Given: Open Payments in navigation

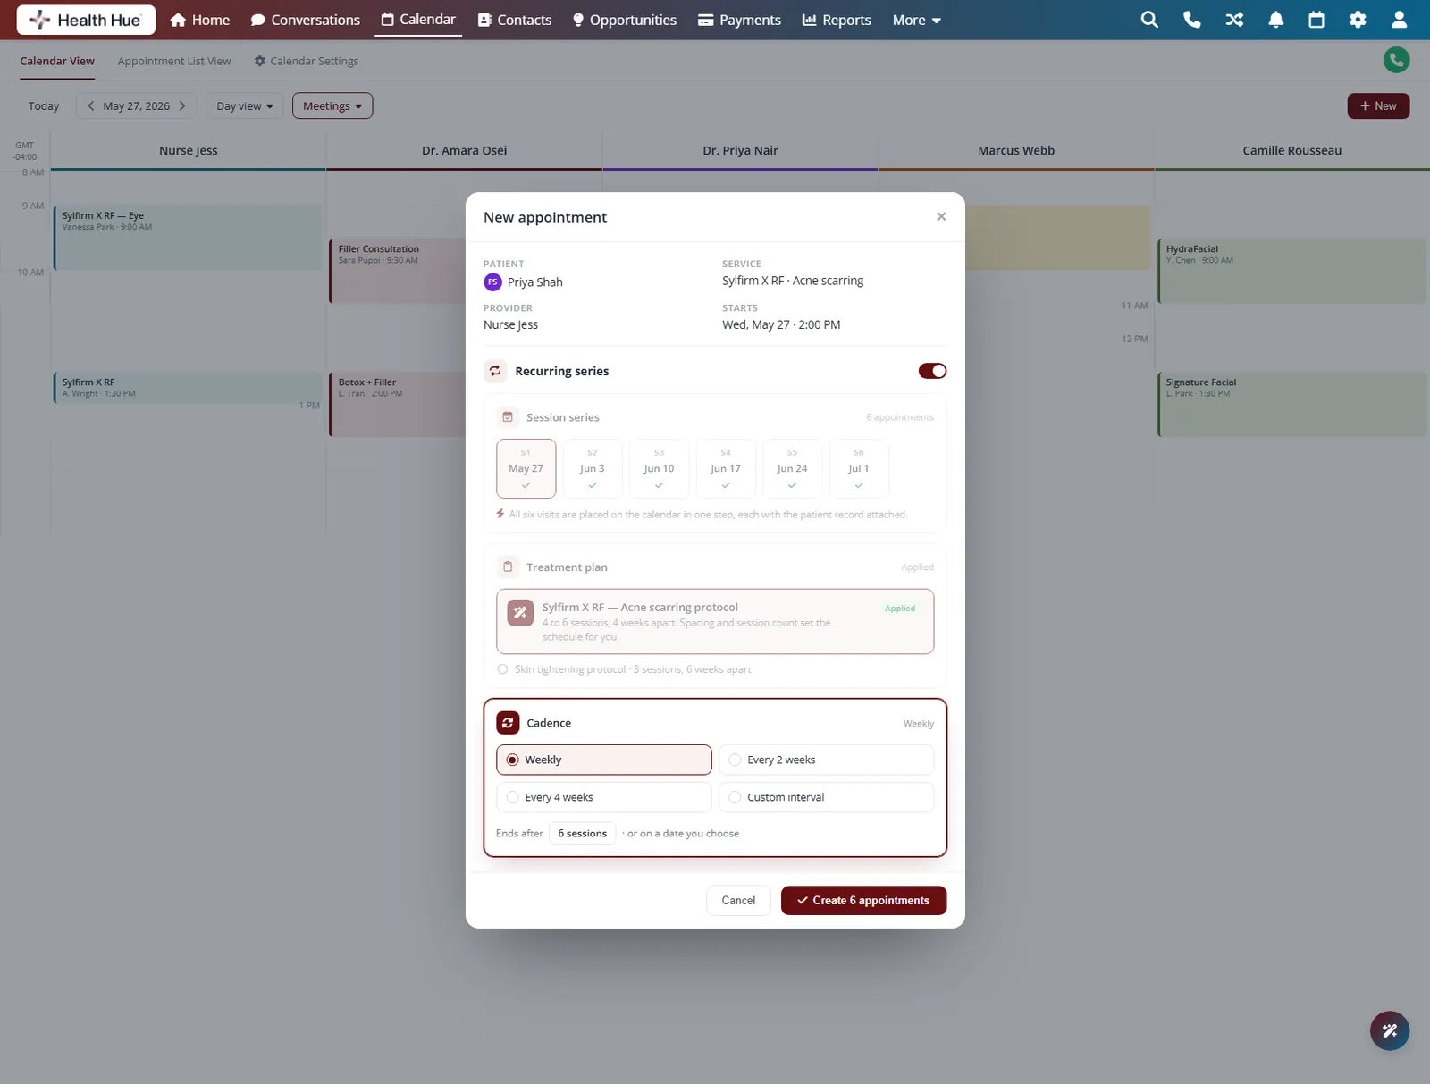Looking at the screenshot, I should pyautogui.click(x=739, y=20).
